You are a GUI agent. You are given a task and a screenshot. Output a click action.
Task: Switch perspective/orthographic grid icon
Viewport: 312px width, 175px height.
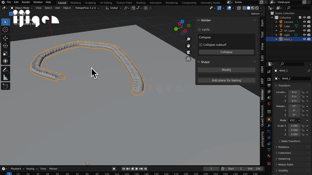(188, 59)
